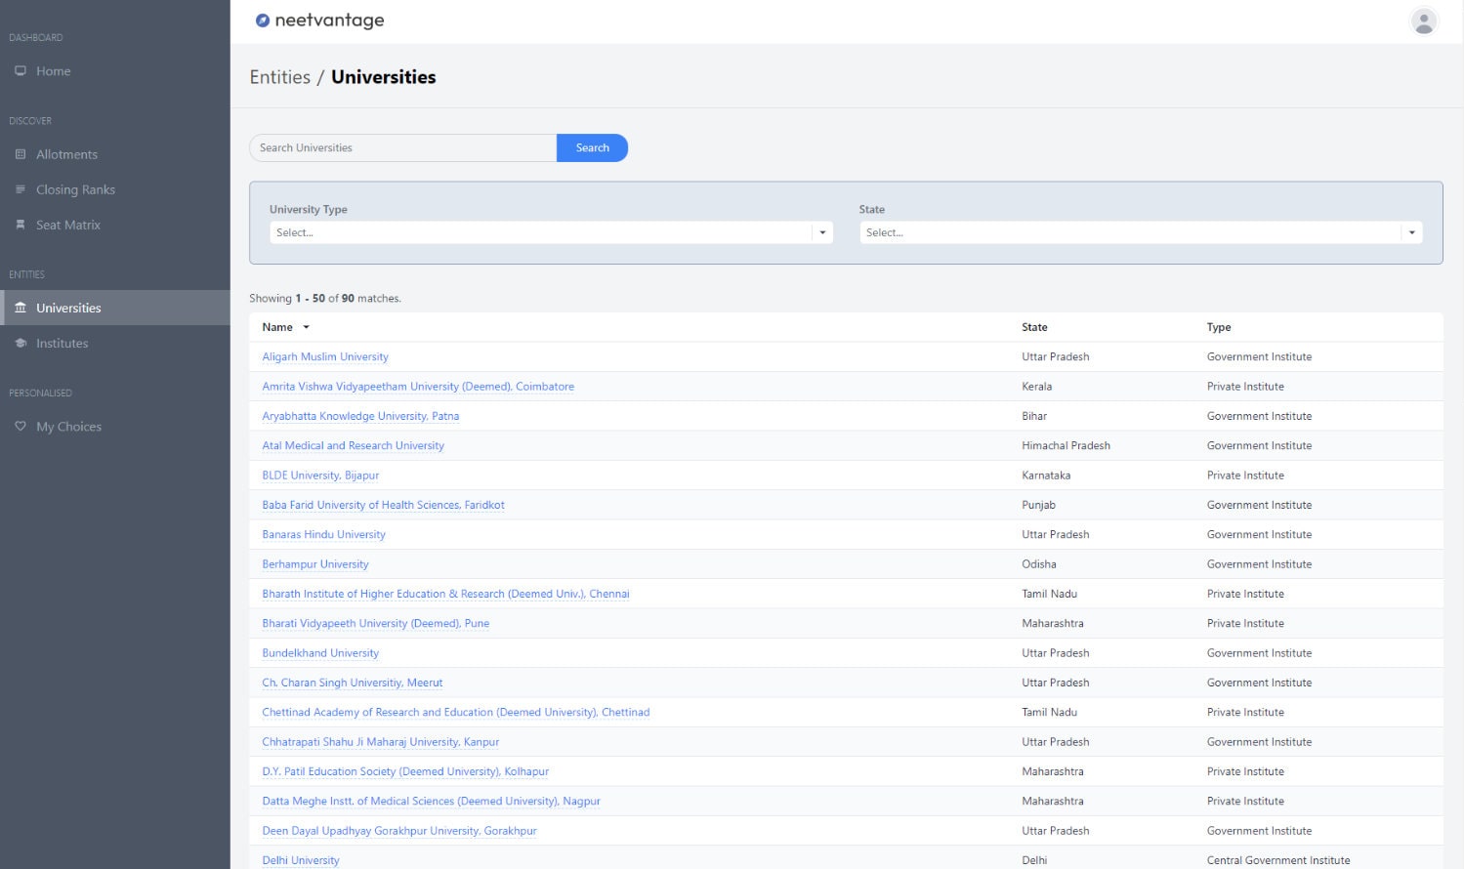The image size is (1464, 869).
Task: Open the Institutes menu item
Action: 62,343
